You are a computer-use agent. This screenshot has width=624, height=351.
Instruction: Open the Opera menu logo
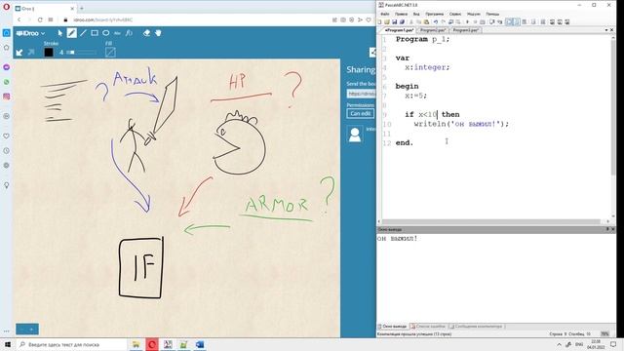click(x=6, y=7)
